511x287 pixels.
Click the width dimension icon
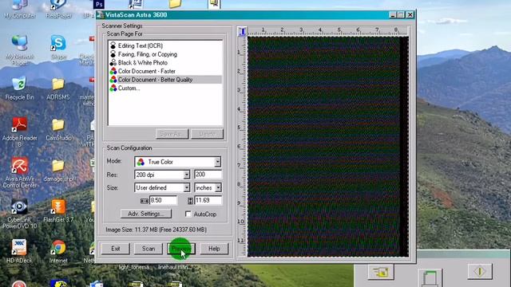(145, 201)
